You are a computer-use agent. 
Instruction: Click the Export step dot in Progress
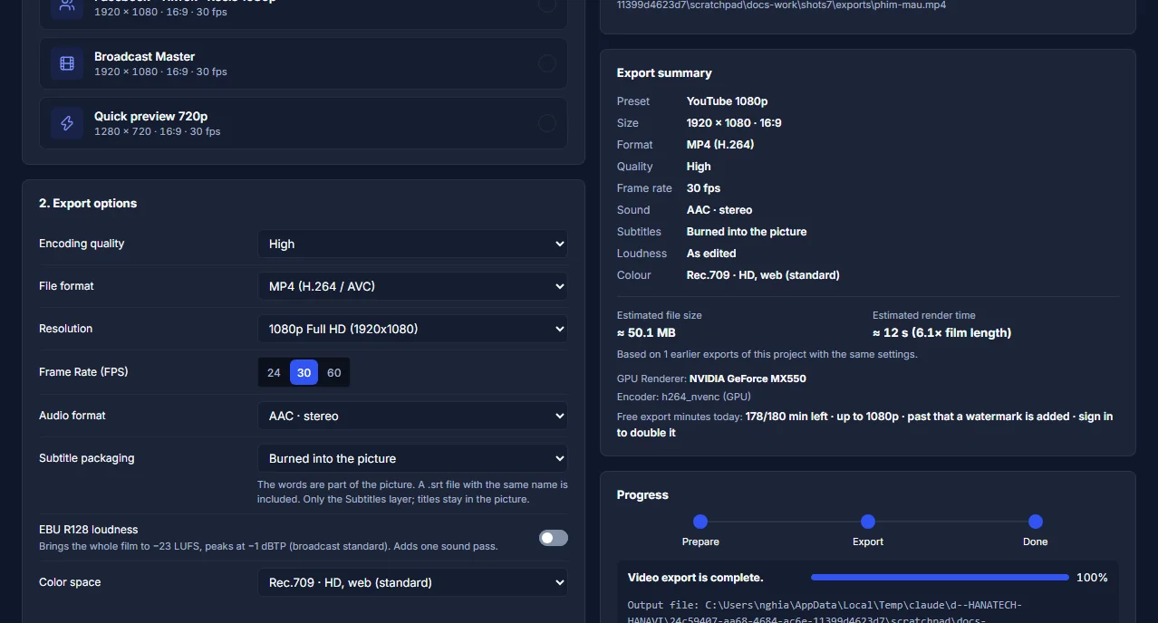click(x=868, y=522)
